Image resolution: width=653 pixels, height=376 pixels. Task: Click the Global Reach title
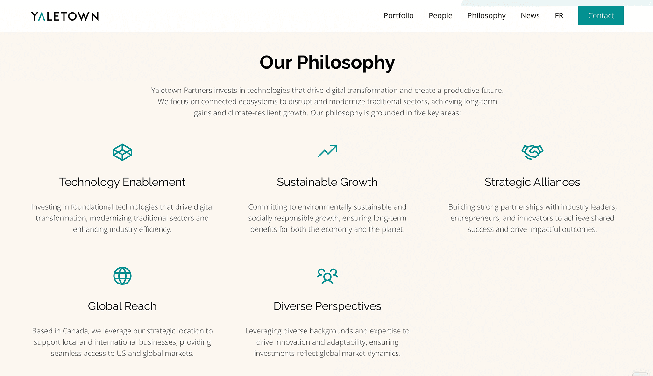point(122,306)
